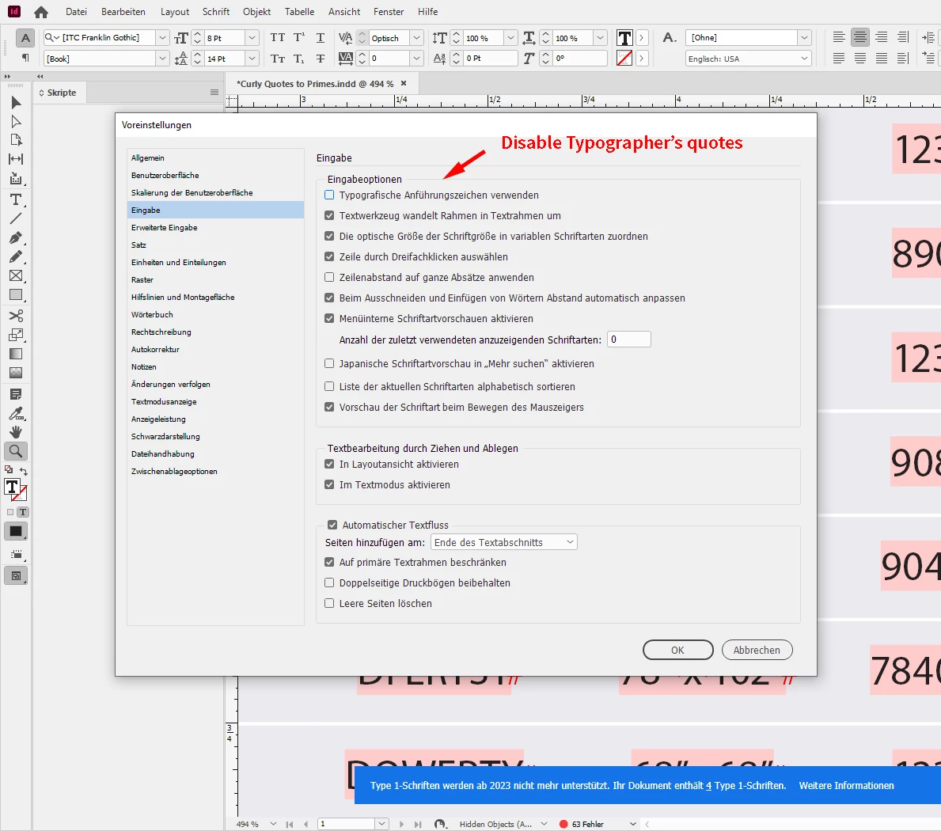The image size is (941, 831).
Task: Toggle In Layoutansicht aktivieren
Action: [329, 464]
